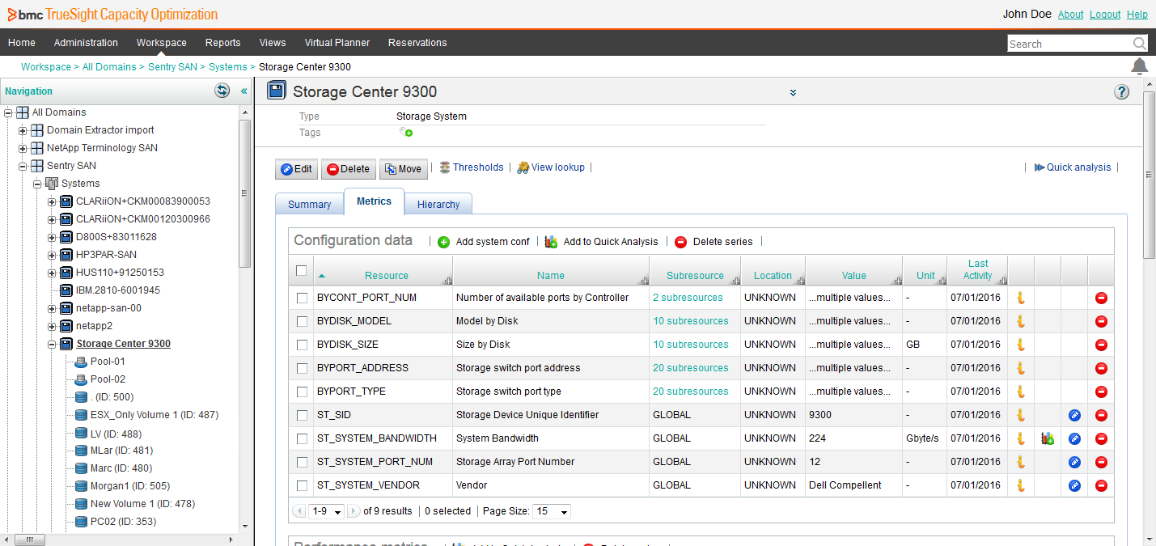Click the info icon for ST_SID row
1156x546 pixels.
pos(1020,415)
